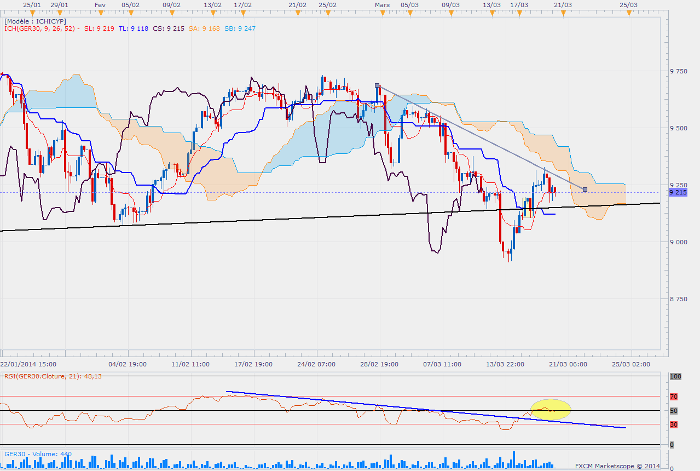The width and height of the screenshot is (700, 471).
Task: Click the orange marker below Fev
Action: pos(100,12)
